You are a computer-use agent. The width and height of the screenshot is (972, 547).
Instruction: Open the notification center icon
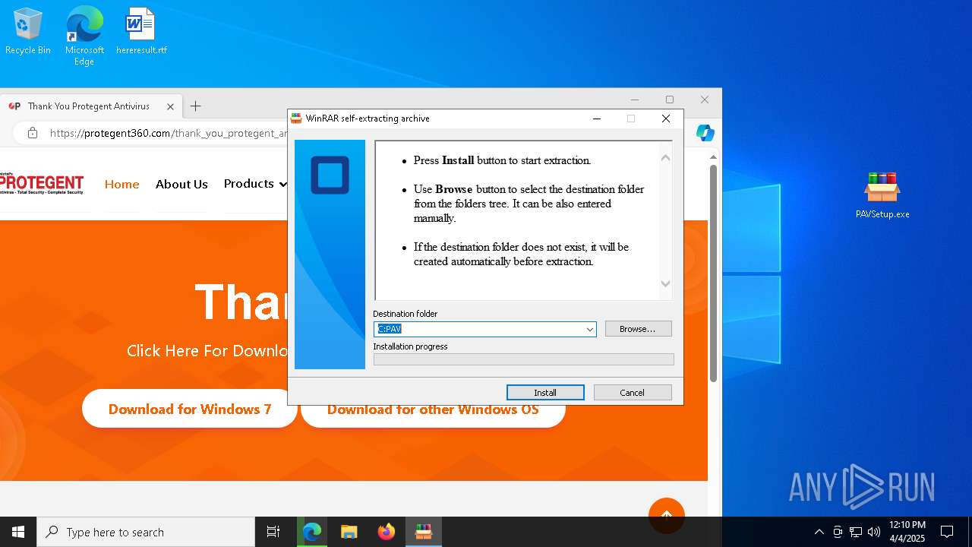coord(947,532)
